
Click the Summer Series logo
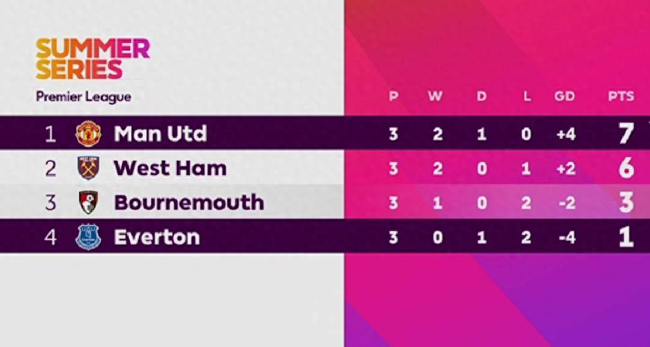(92, 59)
